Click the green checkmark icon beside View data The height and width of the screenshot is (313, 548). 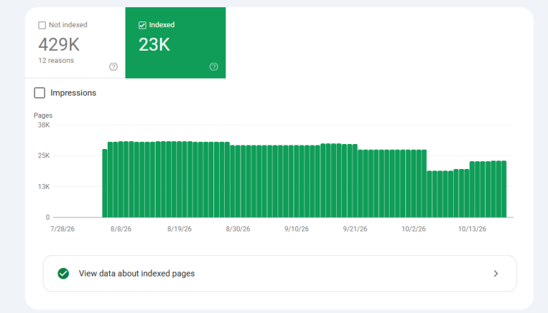pyautogui.click(x=64, y=274)
